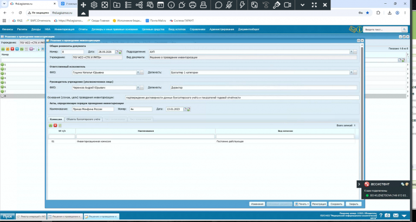Image resolution: width=416 pixels, height=222 pixels.
Task: Click orange edit record icon in the list toolbar
Action: [8, 49]
